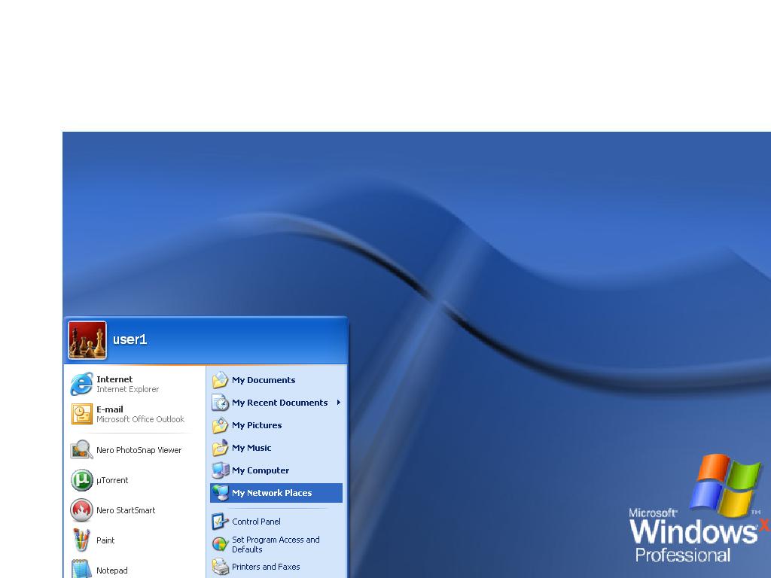Click the user1 chess account picture

pos(87,340)
